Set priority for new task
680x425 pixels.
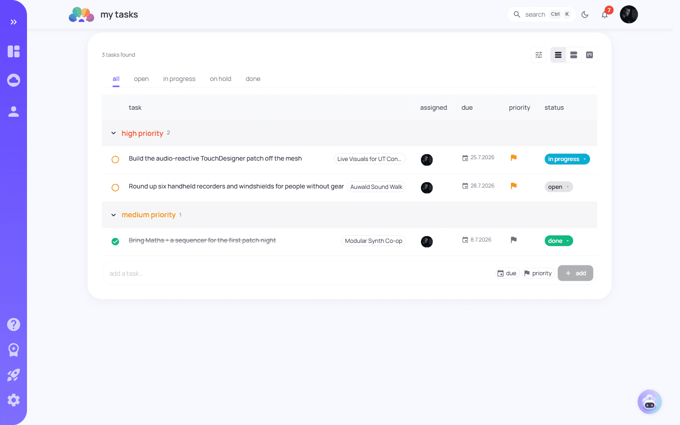pyautogui.click(x=538, y=273)
